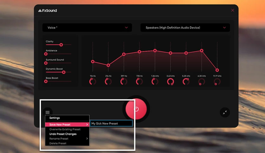The image size is (265, 153).
Task: Open the Voice preset dropdown
Action: tap(87, 28)
